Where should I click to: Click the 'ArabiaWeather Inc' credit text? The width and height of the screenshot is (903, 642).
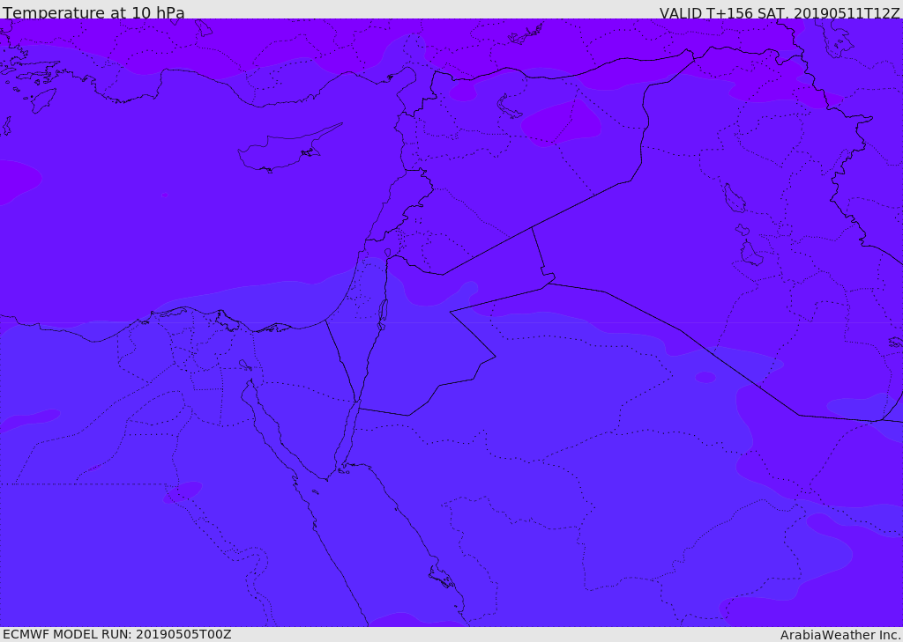(840, 635)
